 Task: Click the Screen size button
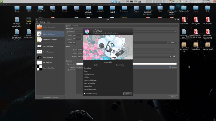tap(72, 42)
